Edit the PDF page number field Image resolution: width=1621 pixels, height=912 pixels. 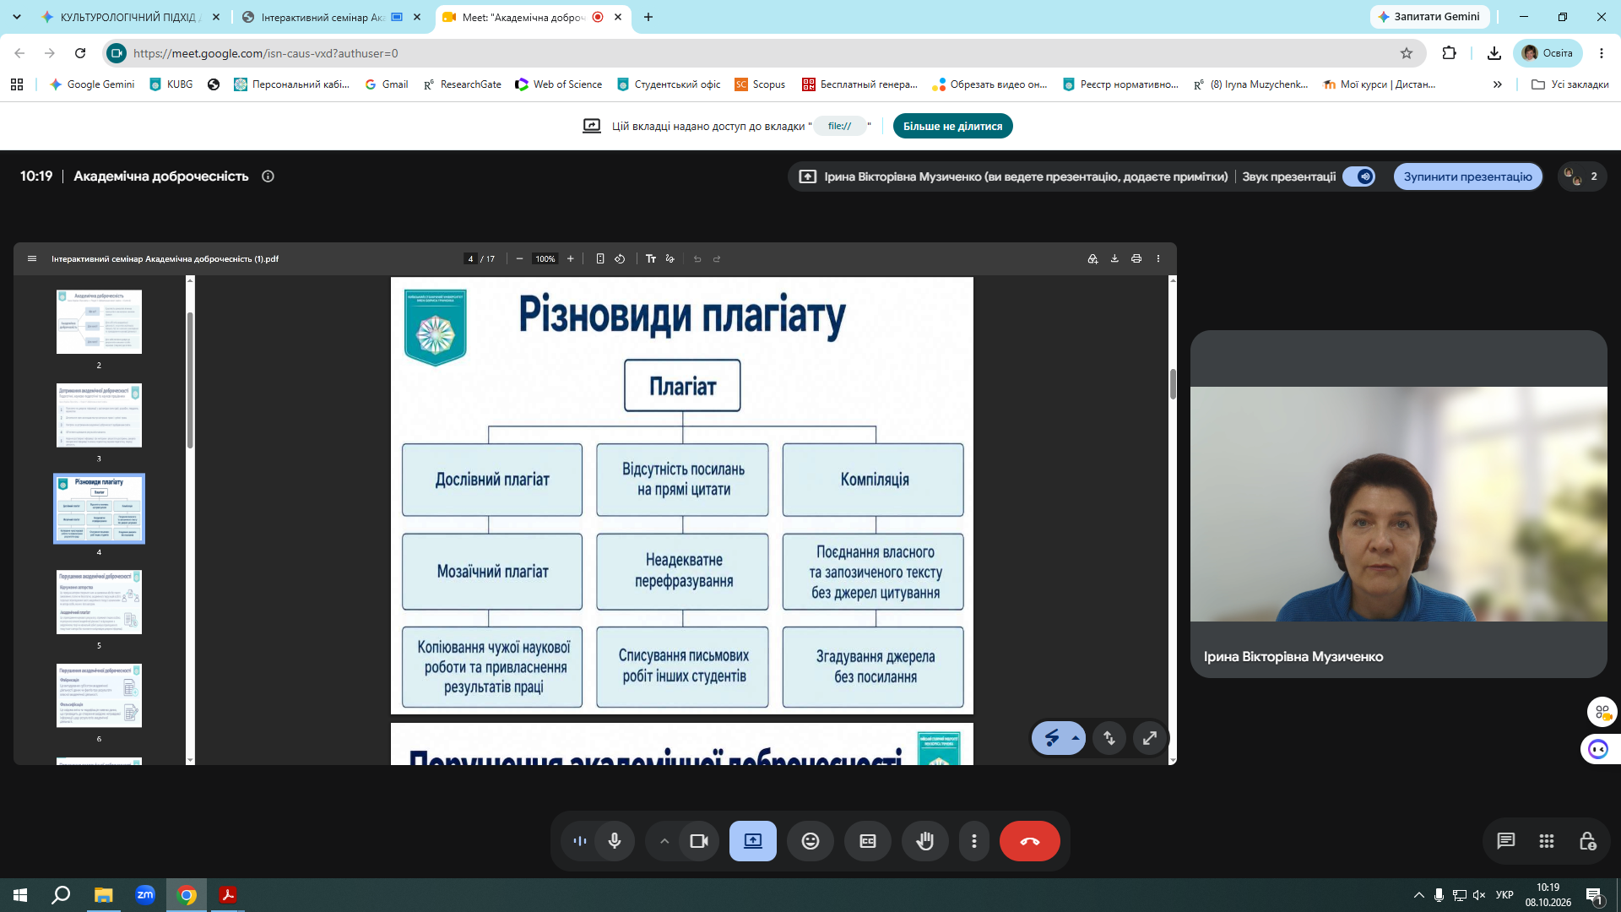(470, 259)
